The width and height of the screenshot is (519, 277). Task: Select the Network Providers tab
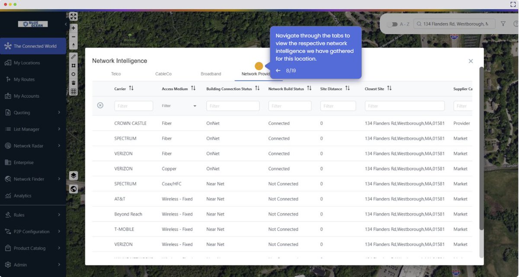coord(256,74)
